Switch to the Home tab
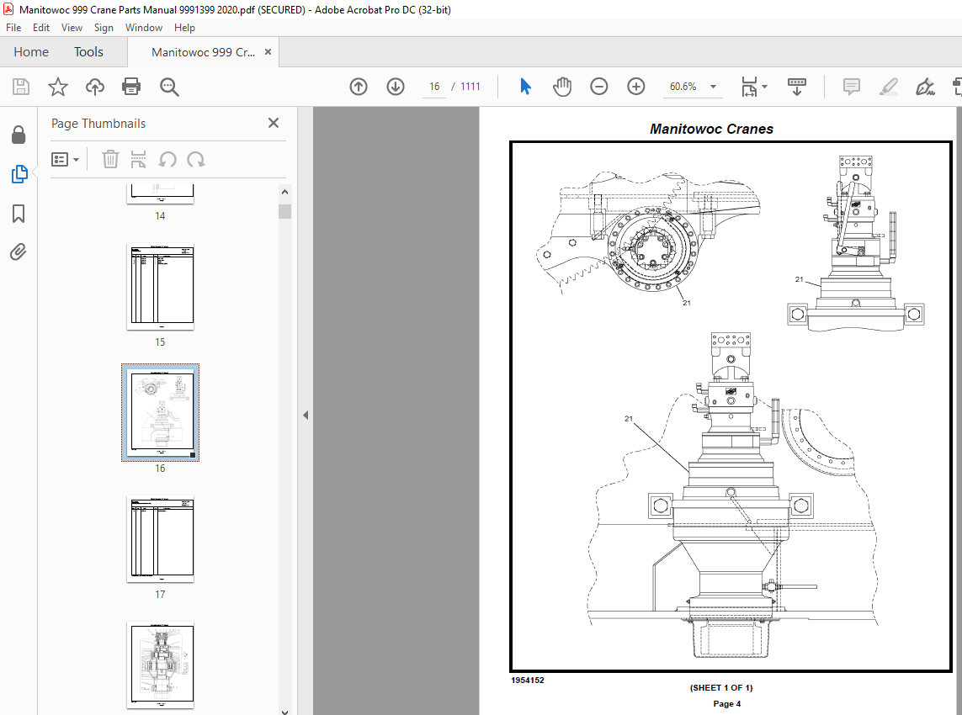The image size is (962, 715). [31, 52]
